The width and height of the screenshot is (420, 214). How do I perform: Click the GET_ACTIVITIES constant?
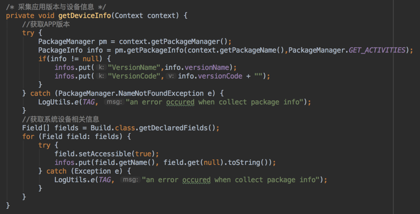377,50
